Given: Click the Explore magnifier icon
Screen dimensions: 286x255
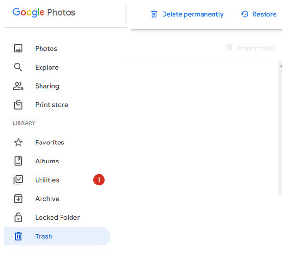Looking at the screenshot, I should 18,67.
